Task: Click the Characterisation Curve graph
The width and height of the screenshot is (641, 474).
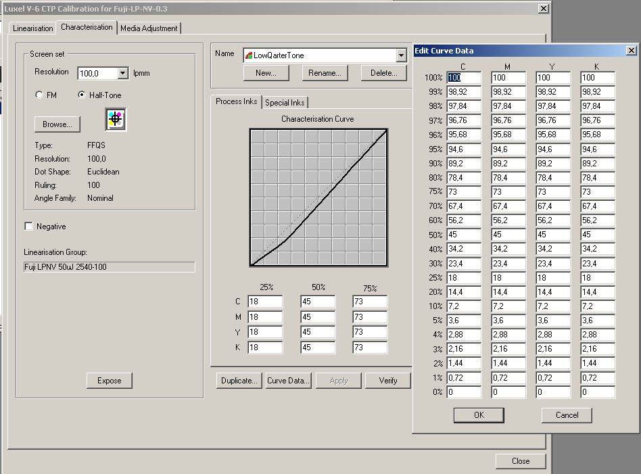Action: pyautogui.click(x=318, y=197)
